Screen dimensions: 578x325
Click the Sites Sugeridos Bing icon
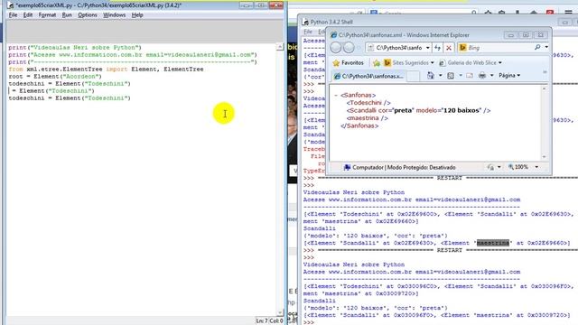387,63
